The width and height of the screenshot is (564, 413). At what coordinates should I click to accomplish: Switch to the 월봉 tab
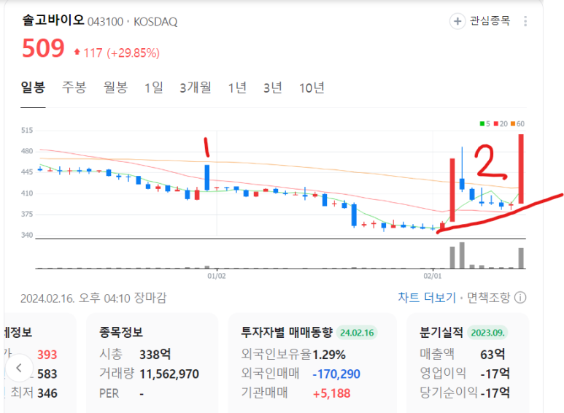point(115,88)
